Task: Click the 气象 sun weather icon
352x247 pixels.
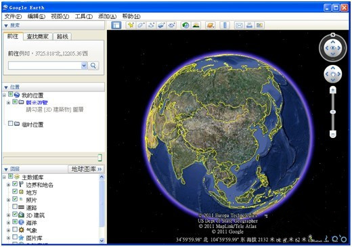Action: pos(21,230)
